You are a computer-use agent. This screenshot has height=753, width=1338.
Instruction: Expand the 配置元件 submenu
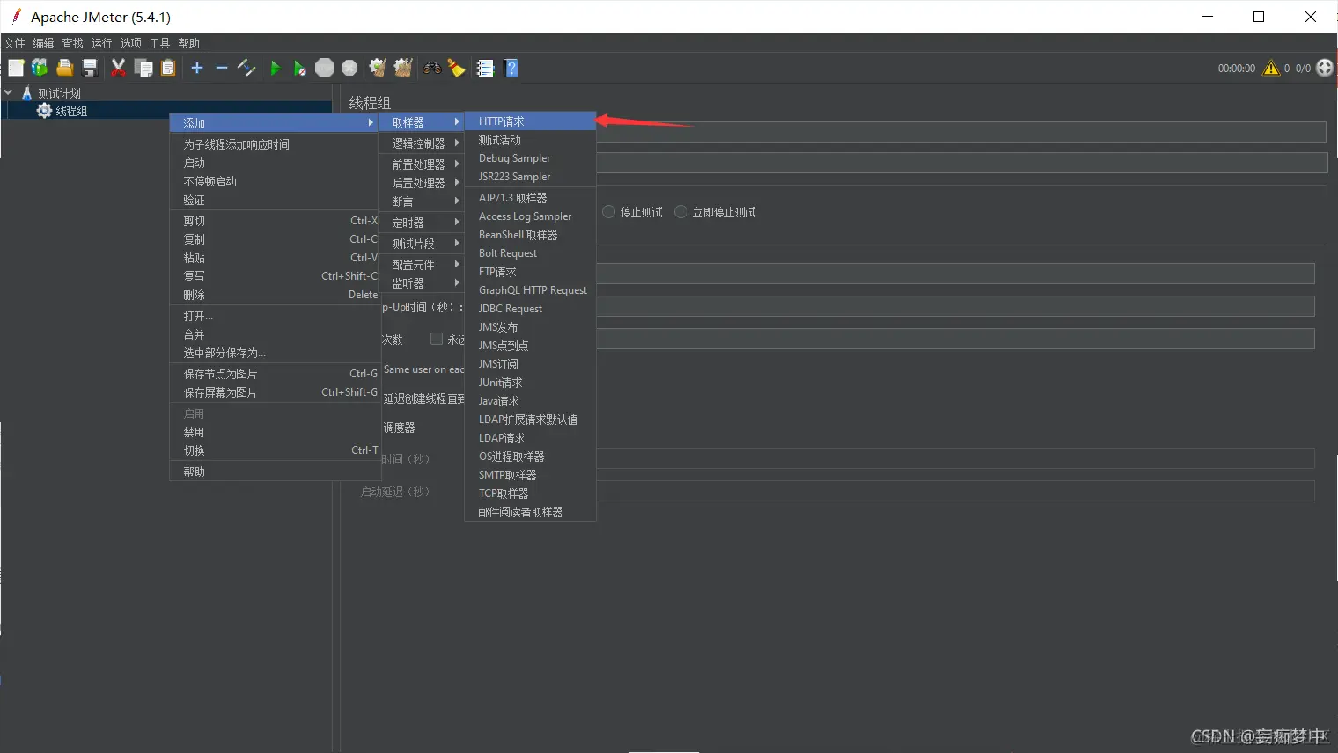click(x=421, y=265)
